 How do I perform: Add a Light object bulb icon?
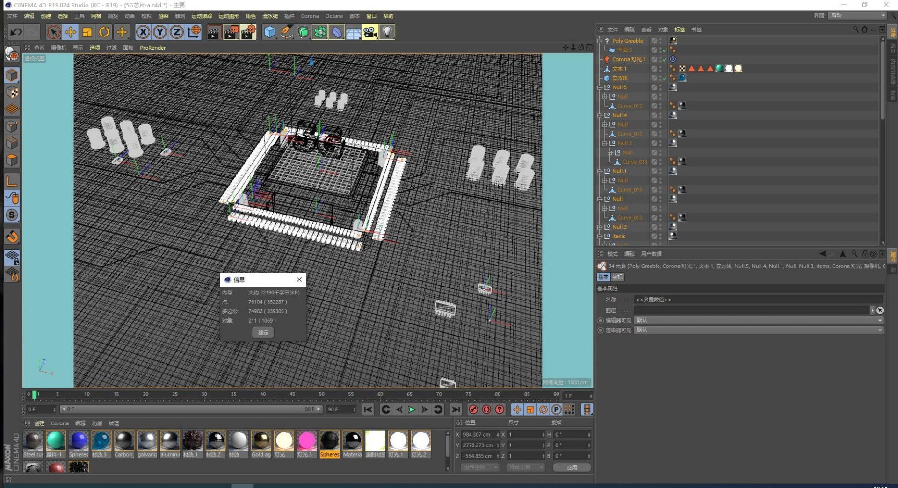click(x=387, y=32)
